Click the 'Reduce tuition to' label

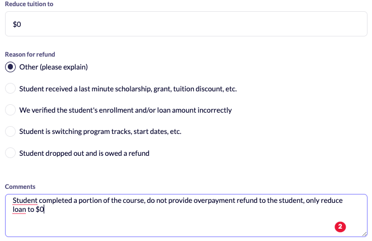click(29, 4)
